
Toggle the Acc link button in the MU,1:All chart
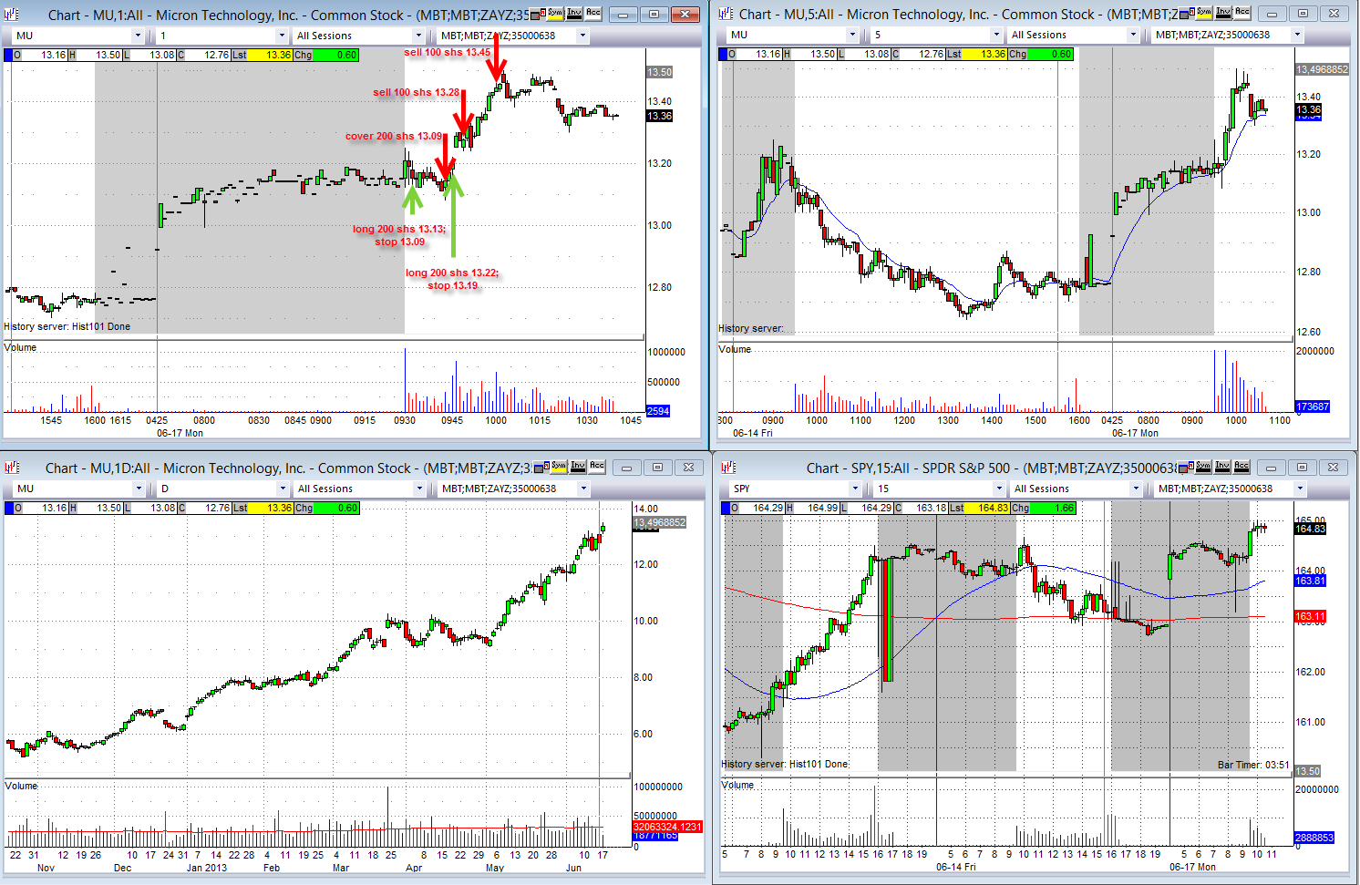point(593,13)
